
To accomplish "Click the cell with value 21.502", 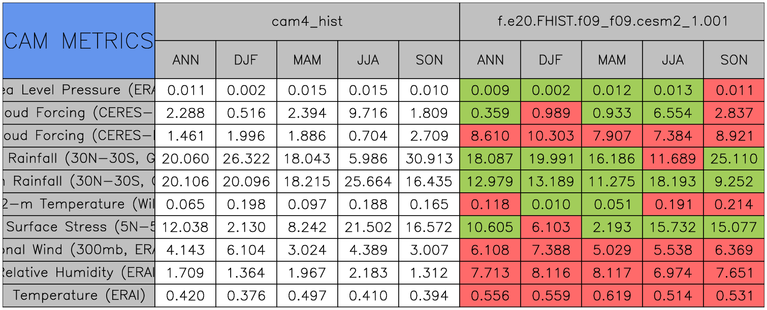I will 368,227.
